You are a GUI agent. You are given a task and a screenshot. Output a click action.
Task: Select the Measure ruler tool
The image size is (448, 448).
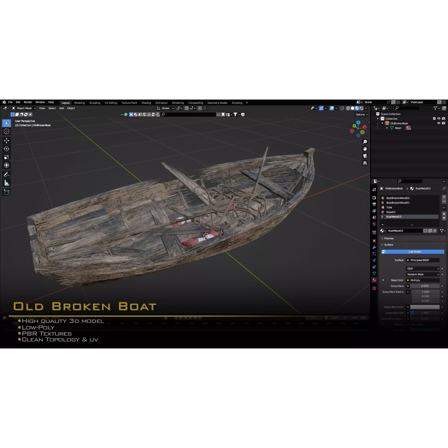(7, 183)
